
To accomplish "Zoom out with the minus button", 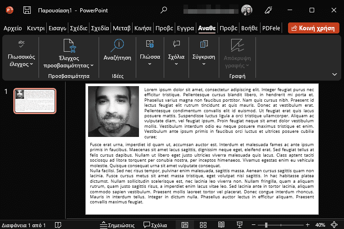I will 253,225.
